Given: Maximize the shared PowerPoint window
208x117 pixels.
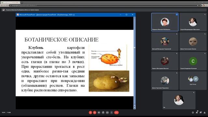Looking at the screenshot, I should tap(126, 15).
